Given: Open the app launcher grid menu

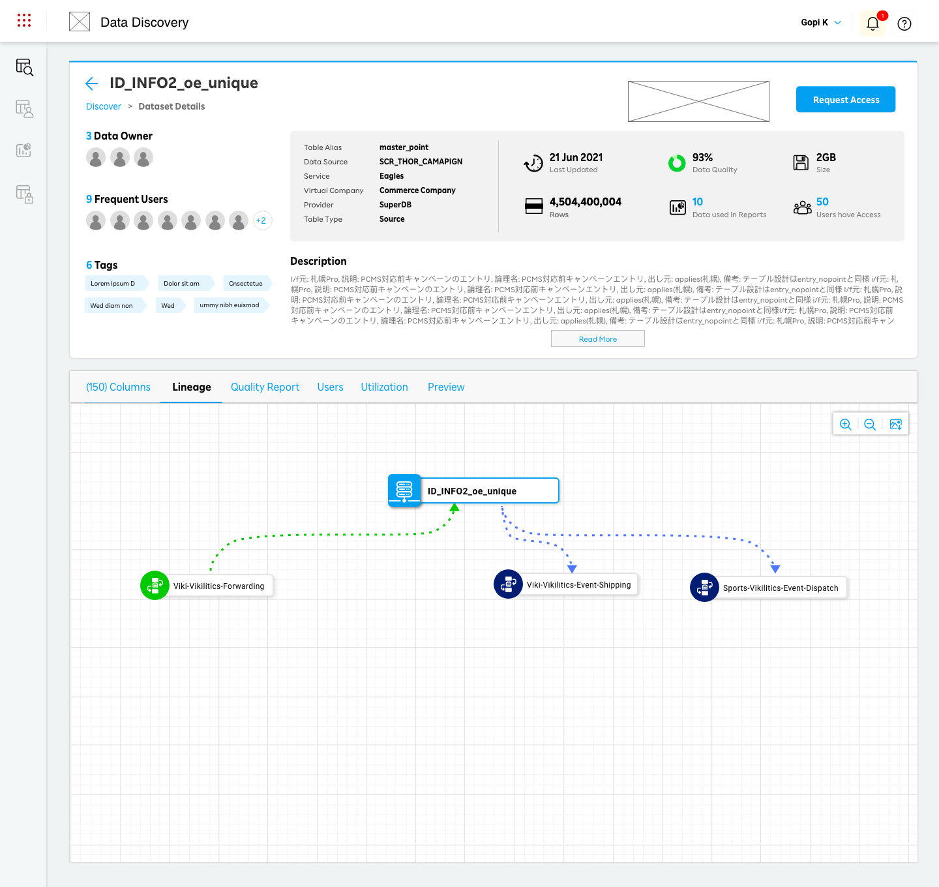Looking at the screenshot, I should pyautogui.click(x=24, y=21).
